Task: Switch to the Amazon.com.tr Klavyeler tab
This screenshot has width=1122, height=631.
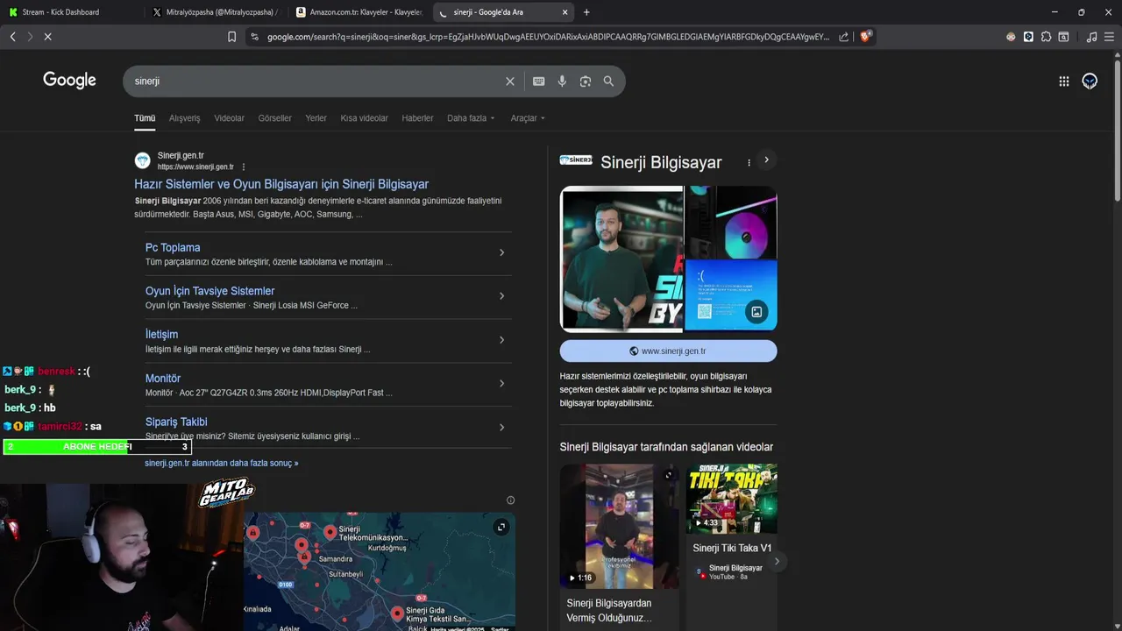Action: pos(359,12)
